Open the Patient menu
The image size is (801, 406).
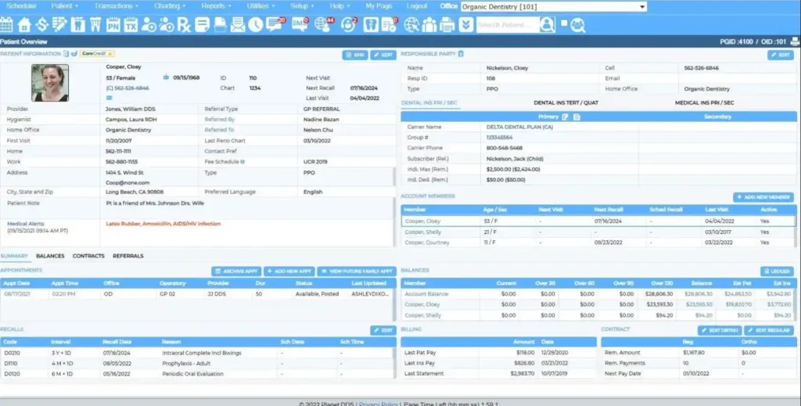[64, 6]
